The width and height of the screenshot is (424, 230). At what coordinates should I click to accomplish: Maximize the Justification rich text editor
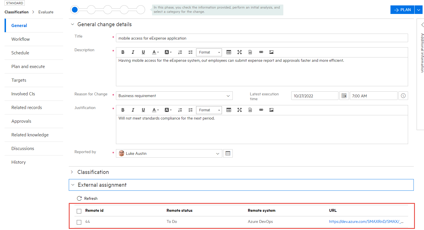[x=240, y=110]
